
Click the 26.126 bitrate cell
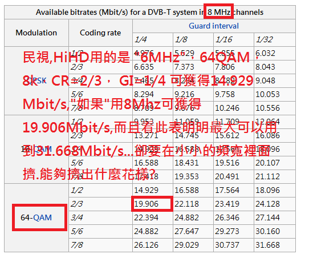(153, 245)
